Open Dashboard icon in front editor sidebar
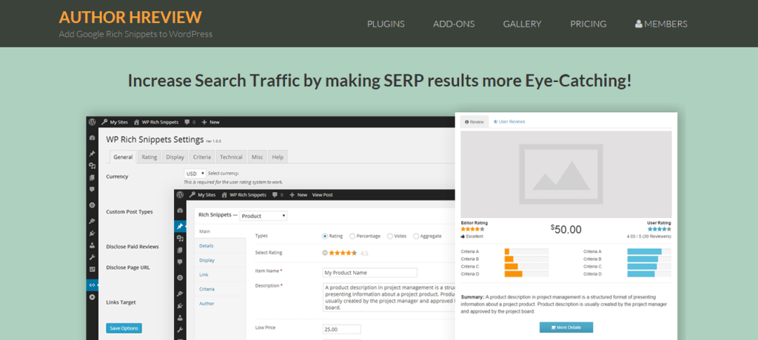The height and width of the screenshot is (340, 758). click(x=180, y=211)
